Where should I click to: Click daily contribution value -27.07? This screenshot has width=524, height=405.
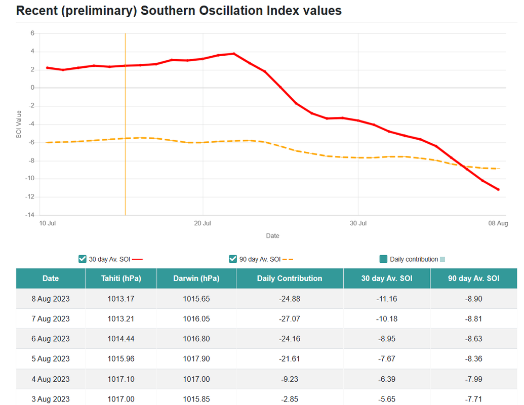(x=290, y=319)
